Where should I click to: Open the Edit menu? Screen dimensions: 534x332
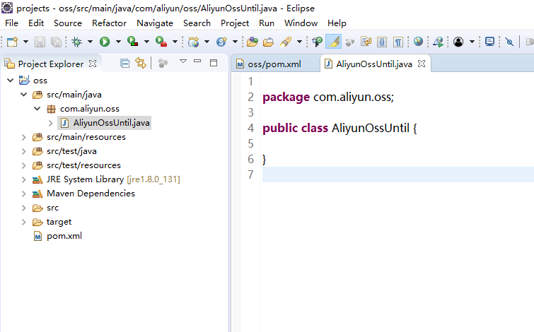click(36, 23)
